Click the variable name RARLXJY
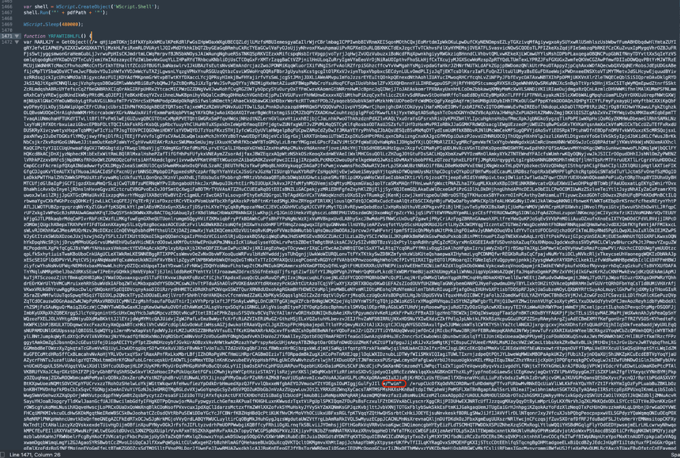 tap(44, 42)
